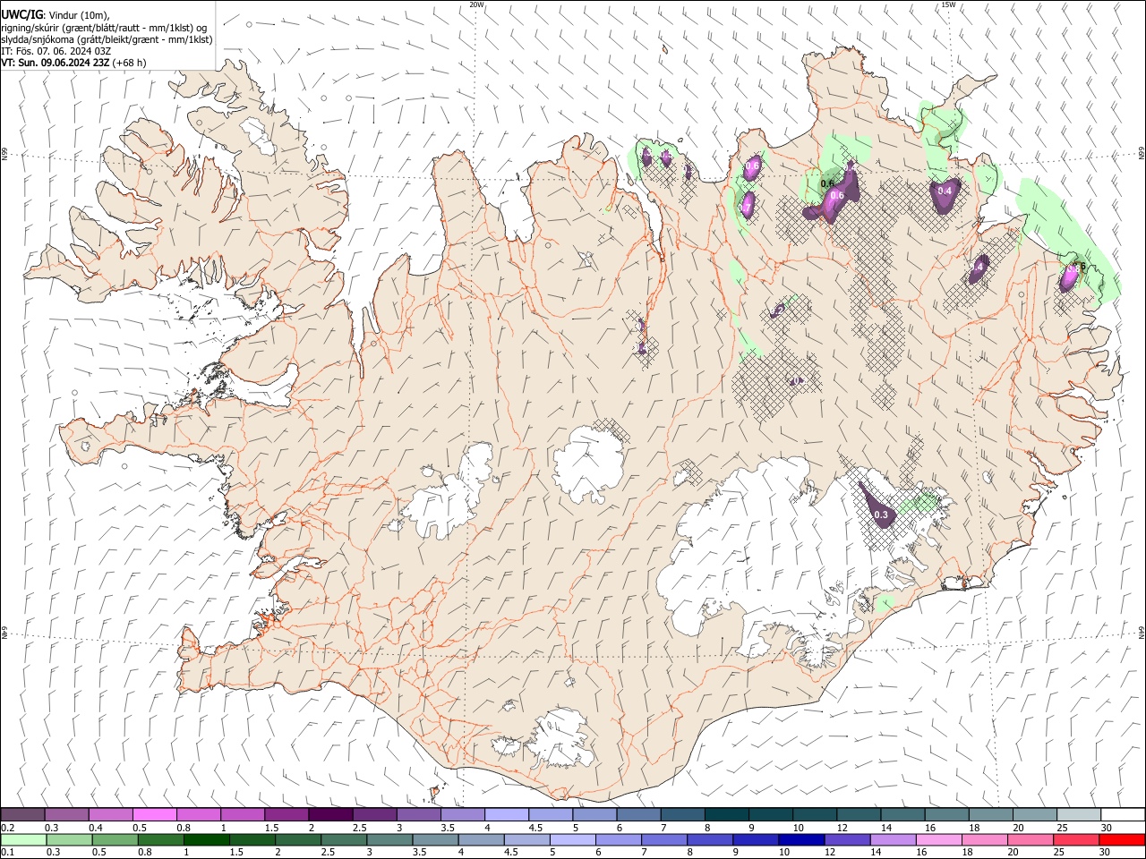
Task: Click the '0.3' label on the Vatnajökull purple patch
Action: click(881, 515)
